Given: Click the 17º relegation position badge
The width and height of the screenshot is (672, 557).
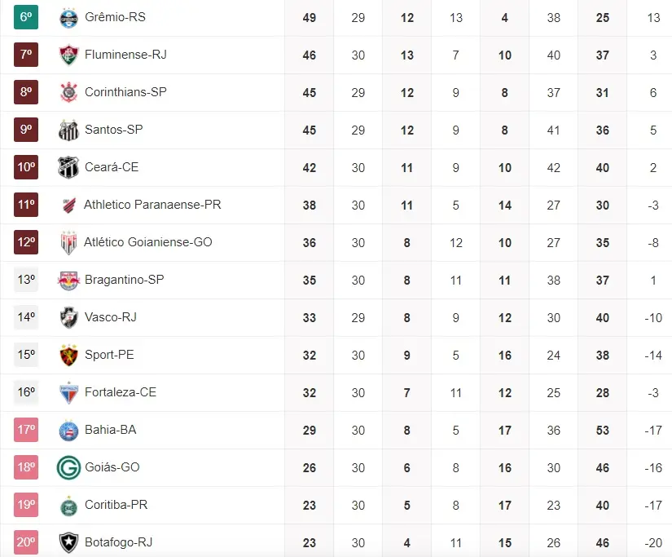Looking at the screenshot, I should pyautogui.click(x=26, y=430).
